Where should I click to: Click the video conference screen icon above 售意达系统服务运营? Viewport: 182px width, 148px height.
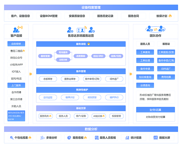[82, 30]
